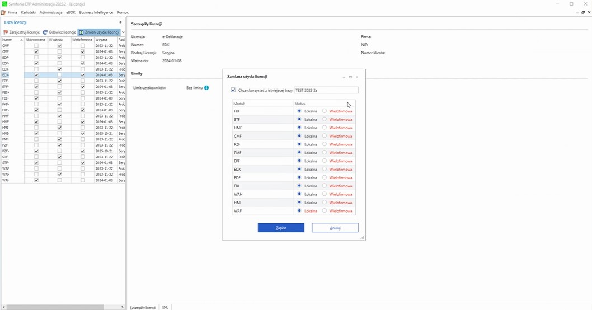
Task: Select Wielofirmowa radio for the EDX module
Action: click(325, 169)
